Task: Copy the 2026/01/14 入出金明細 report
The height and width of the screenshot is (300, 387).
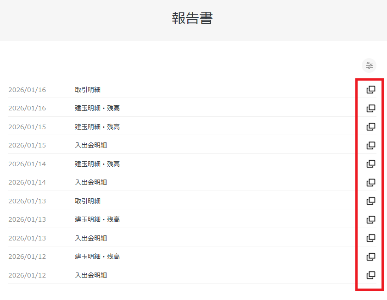Action: (x=370, y=182)
